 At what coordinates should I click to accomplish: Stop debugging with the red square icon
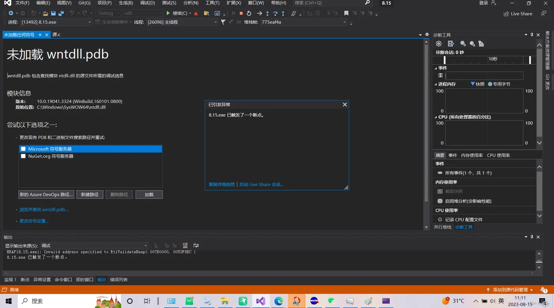[241, 13]
